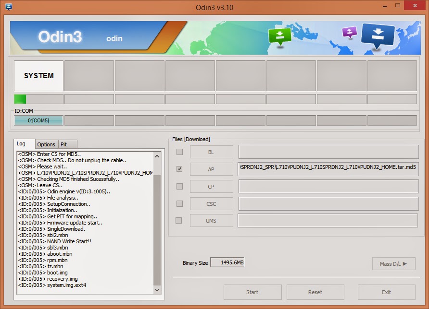Click the AP file button
The height and width of the screenshot is (309, 429).
tap(212, 169)
